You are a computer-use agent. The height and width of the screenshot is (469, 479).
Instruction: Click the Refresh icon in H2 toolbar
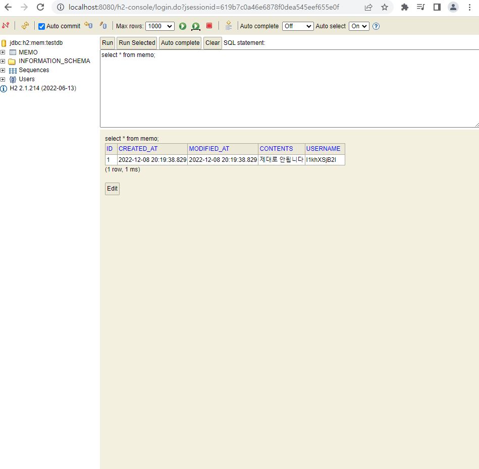coord(25,26)
